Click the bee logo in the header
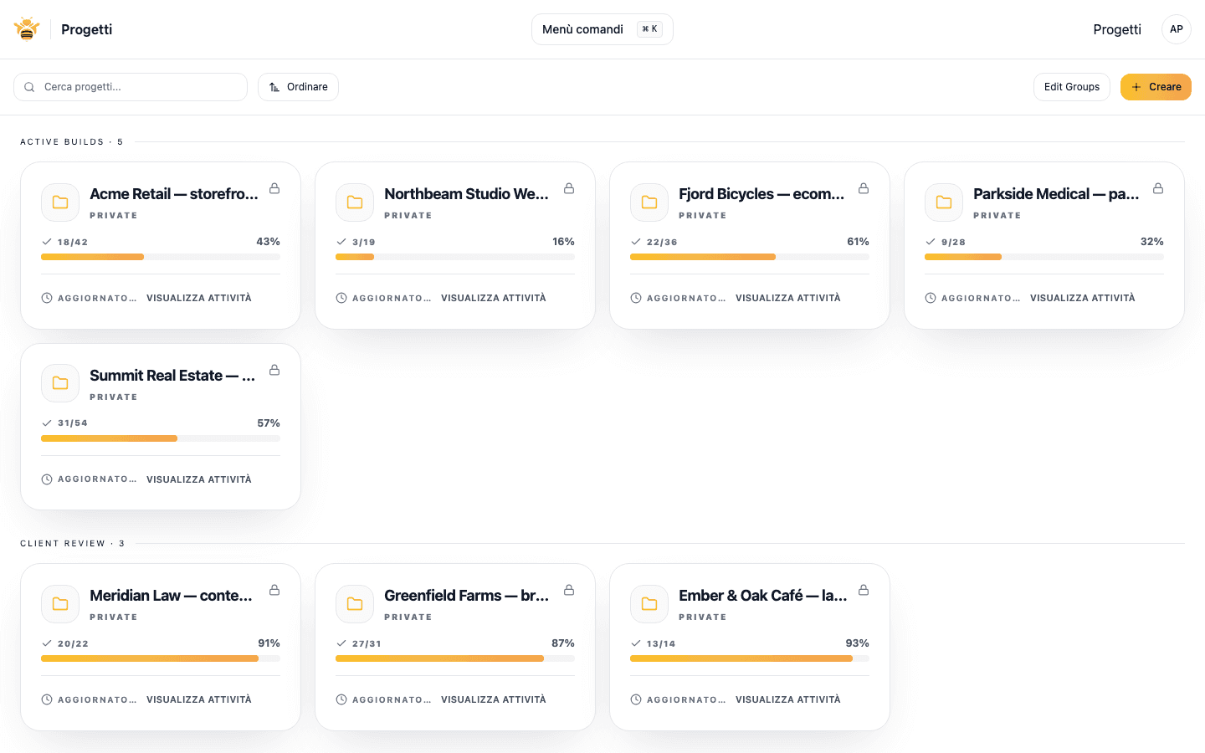This screenshot has width=1205, height=753. click(26, 27)
